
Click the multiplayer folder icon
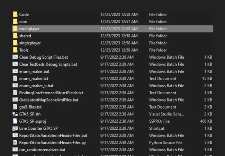pos(15,29)
